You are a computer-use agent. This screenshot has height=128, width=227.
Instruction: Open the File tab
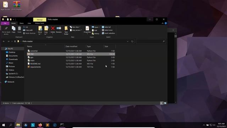click(x=5, y=23)
